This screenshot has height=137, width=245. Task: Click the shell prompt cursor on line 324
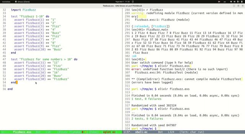[x=159, y=129]
